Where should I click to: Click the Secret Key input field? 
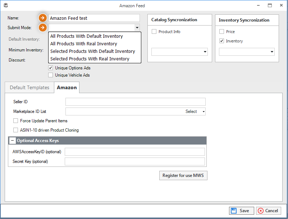pos(135,161)
